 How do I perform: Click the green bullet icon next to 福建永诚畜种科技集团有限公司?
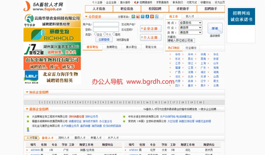[28, 121]
